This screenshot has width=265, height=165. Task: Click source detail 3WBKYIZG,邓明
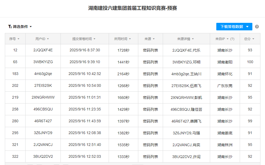pyautogui.click(x=186, y=62)
